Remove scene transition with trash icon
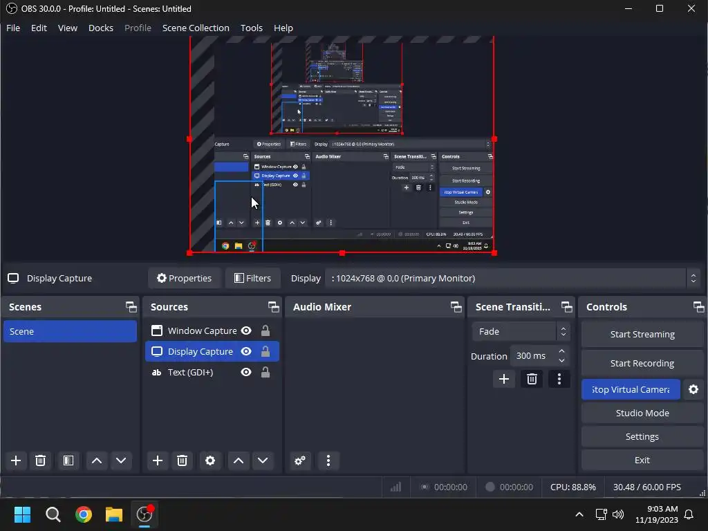The width and height of the screenshot is (708, 531). (532, 379)
